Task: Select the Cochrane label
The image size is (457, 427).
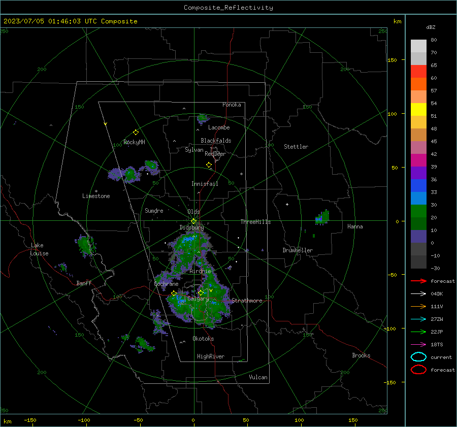Action: tap(166, 284)
